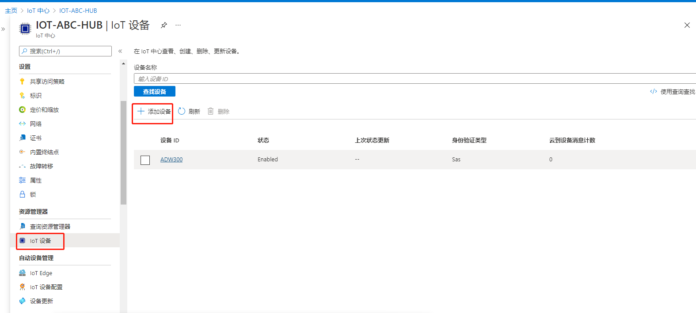Click the IoT 设备 chip icon in sidebar

(x=22, y=240)
